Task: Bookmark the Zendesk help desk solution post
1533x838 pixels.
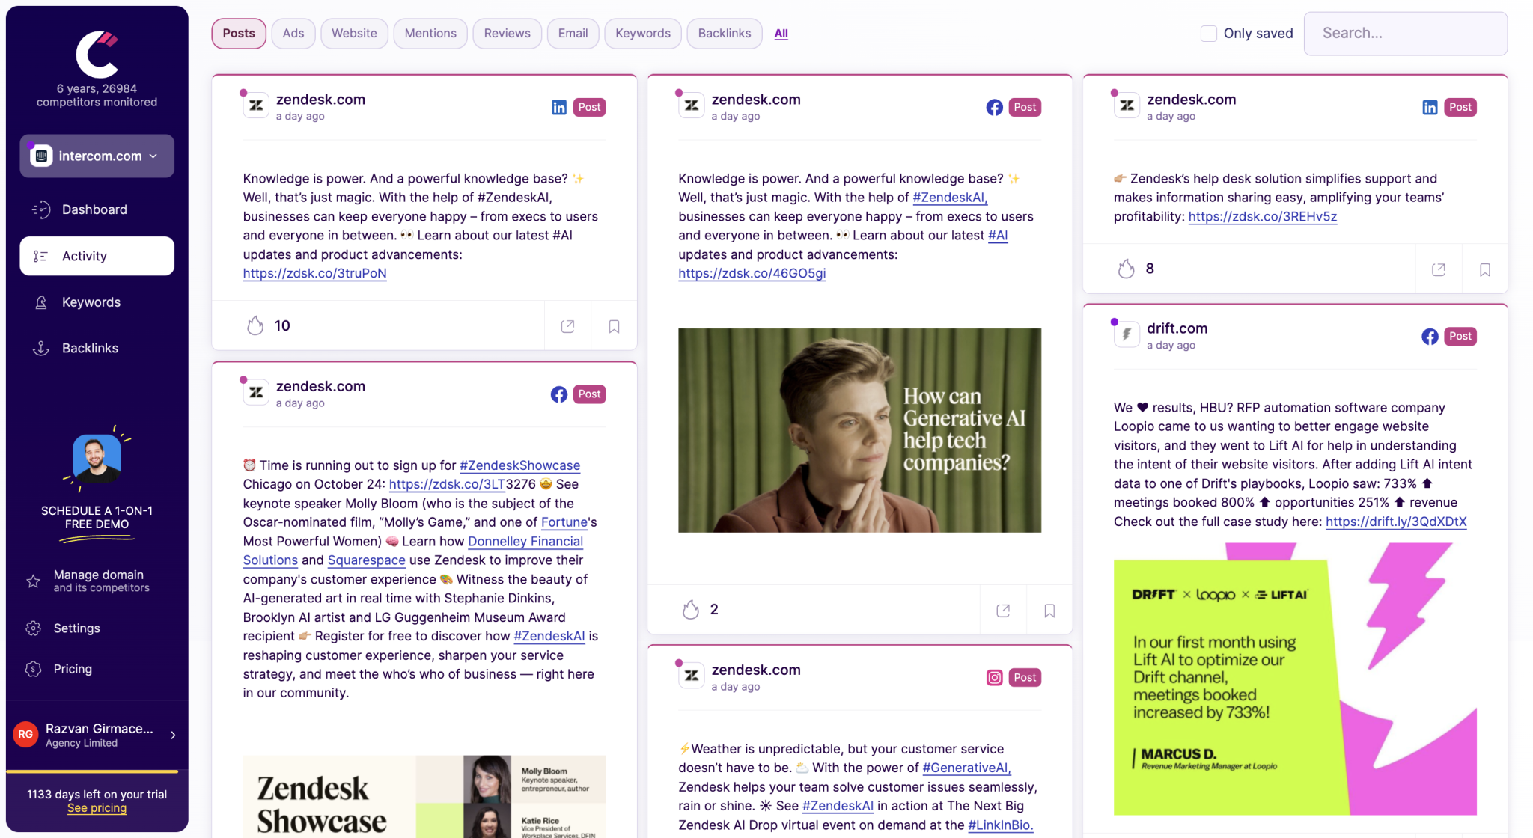Action: click(x=1485, y=269)
